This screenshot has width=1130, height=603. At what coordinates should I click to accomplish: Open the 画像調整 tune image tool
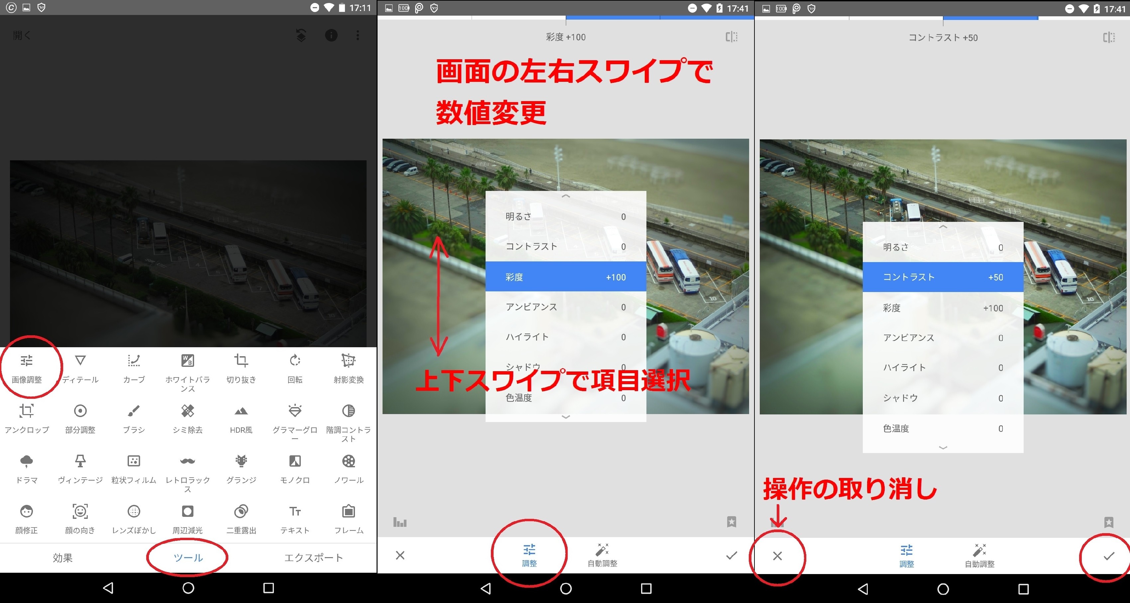coord(27,368)
